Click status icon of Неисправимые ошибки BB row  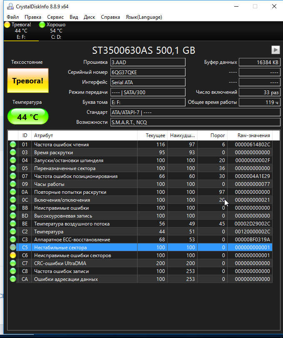point(13,208)
